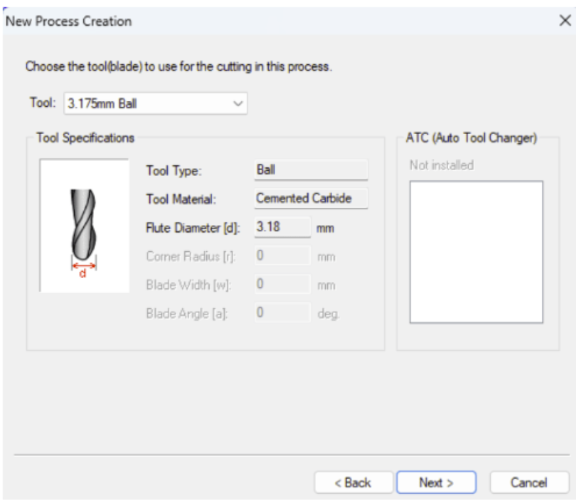Screen dimensions: 576x502
Task: Click the Flute Diameter [d] label
Action: click(x=193, y=228)
